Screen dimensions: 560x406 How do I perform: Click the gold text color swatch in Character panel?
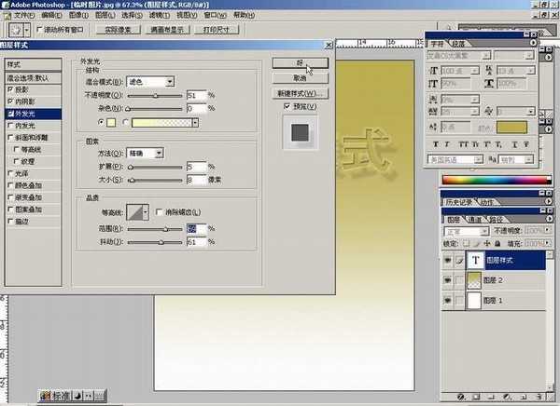(511, 128)
